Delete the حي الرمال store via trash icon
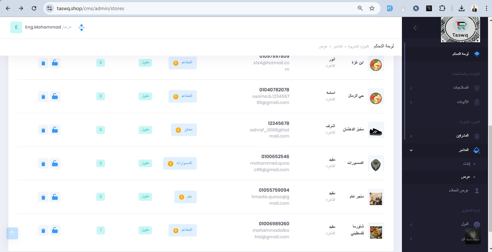The image size is (492, 252). click(43, 96)
